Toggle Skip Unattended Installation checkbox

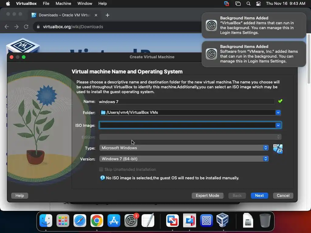[101, 169]
